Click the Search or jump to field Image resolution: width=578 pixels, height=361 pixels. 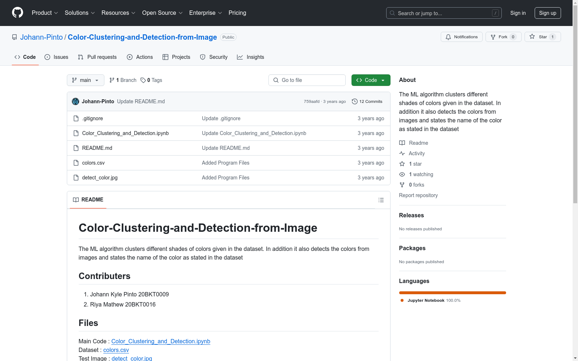[444, 13]
